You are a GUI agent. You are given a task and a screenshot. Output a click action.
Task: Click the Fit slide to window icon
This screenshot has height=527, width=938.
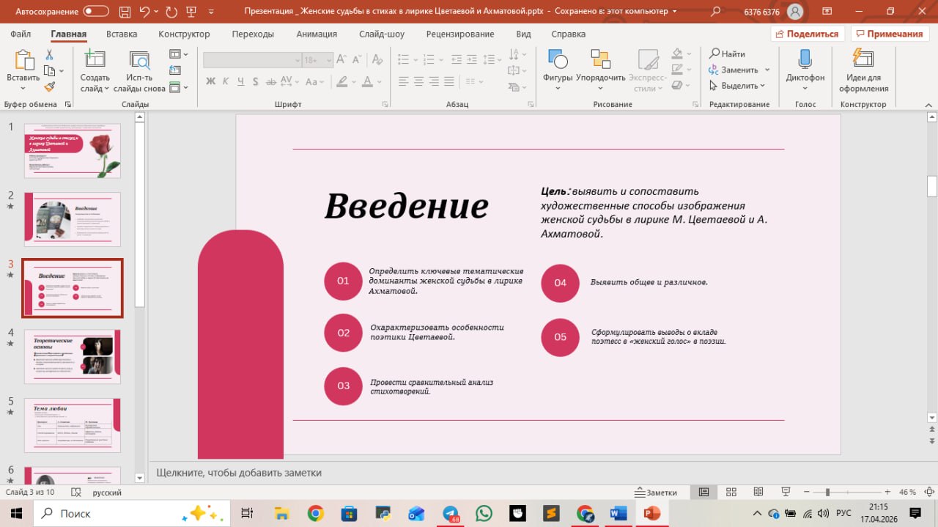pos(928,492)
